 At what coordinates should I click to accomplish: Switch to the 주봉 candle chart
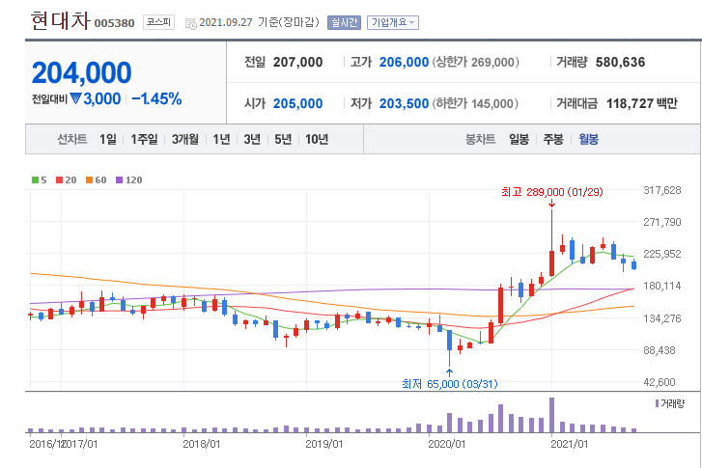pos(553,139)
